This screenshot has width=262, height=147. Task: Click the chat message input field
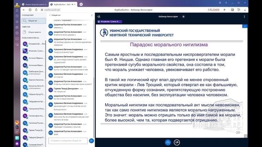68,140
